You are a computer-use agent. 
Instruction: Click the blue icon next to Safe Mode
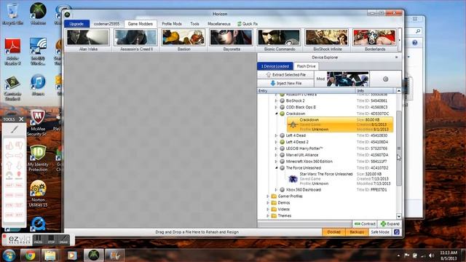pyautogui.click(x=396, y=232)
